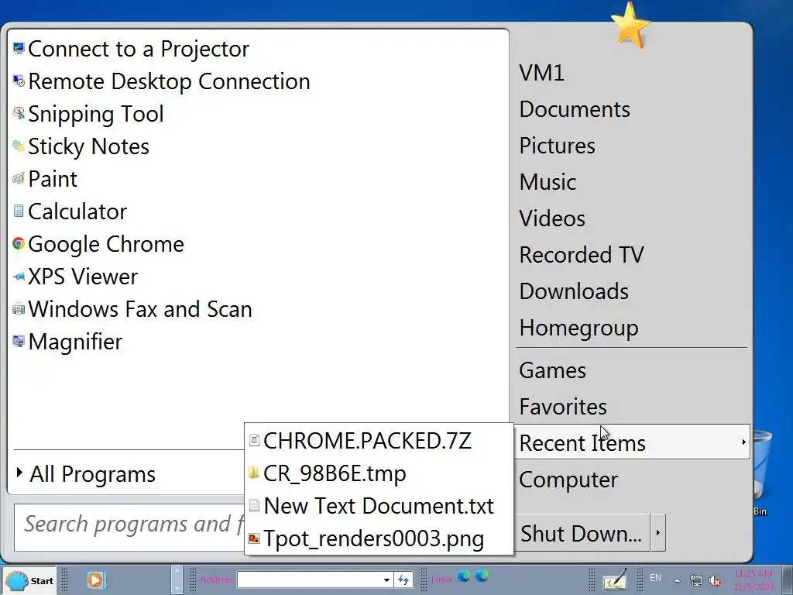Image resolution: width=793 pixels, height=595 pixels.
Task: Click the Start button on the taskbar
Action: pyautogui.click(x=29, y=580)
